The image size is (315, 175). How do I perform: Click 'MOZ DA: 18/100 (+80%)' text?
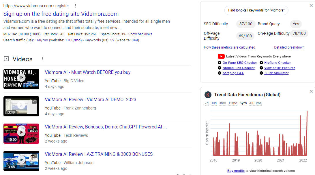click(22, 34)
